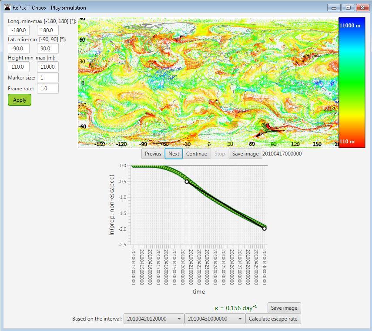Advance to the Next simulation frame
This screenshot has width=372, height=331.
click(174, 154)
